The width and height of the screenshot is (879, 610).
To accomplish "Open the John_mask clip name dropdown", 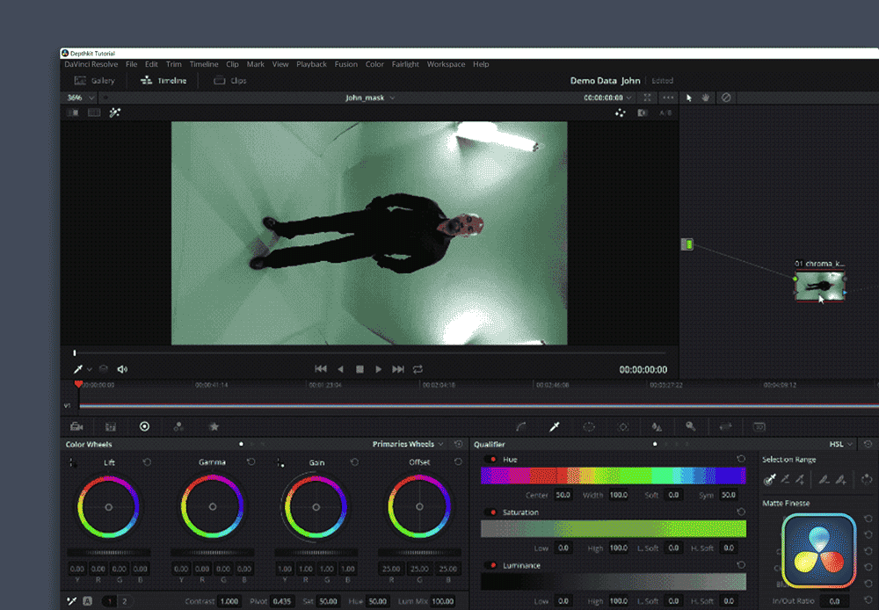I will [369, 98].
